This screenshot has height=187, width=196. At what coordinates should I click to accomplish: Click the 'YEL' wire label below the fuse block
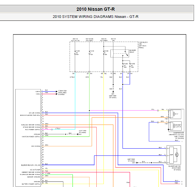point(102,77)
